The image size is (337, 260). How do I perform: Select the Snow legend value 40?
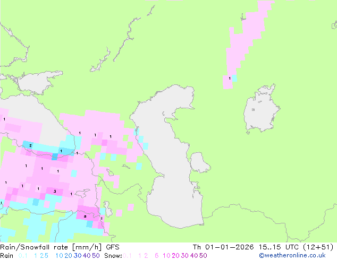tap(194, 256)
